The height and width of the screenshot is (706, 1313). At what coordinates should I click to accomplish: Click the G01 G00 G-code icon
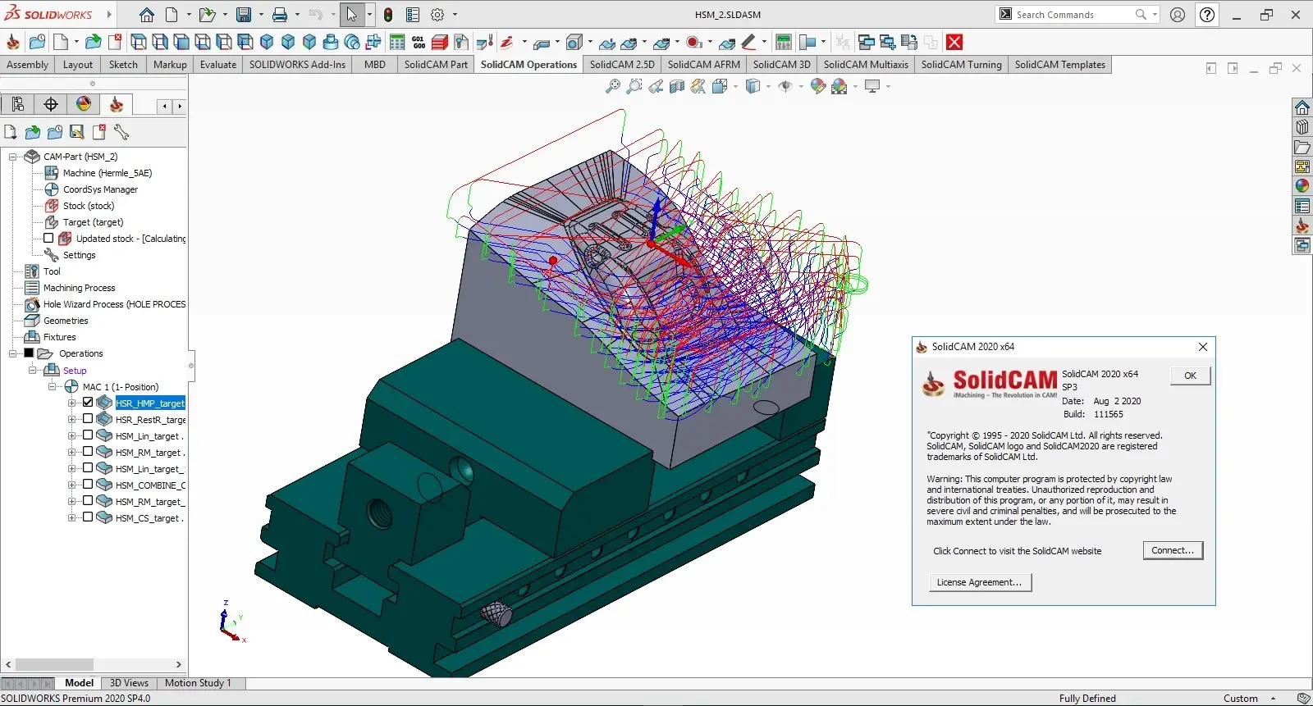pyautogui.click(x=419, y=42)
